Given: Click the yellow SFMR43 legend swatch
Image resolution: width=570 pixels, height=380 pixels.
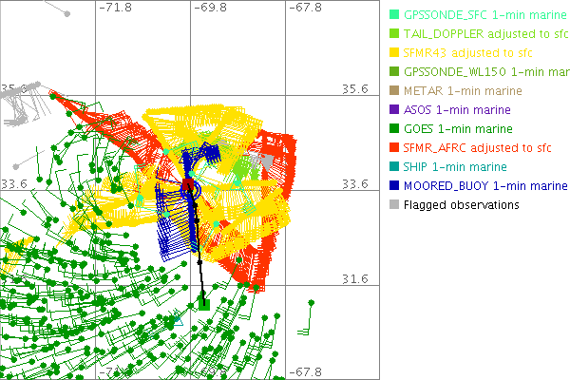Looking at the screenshot, I should pyautogui.click(x=394, y=53).
